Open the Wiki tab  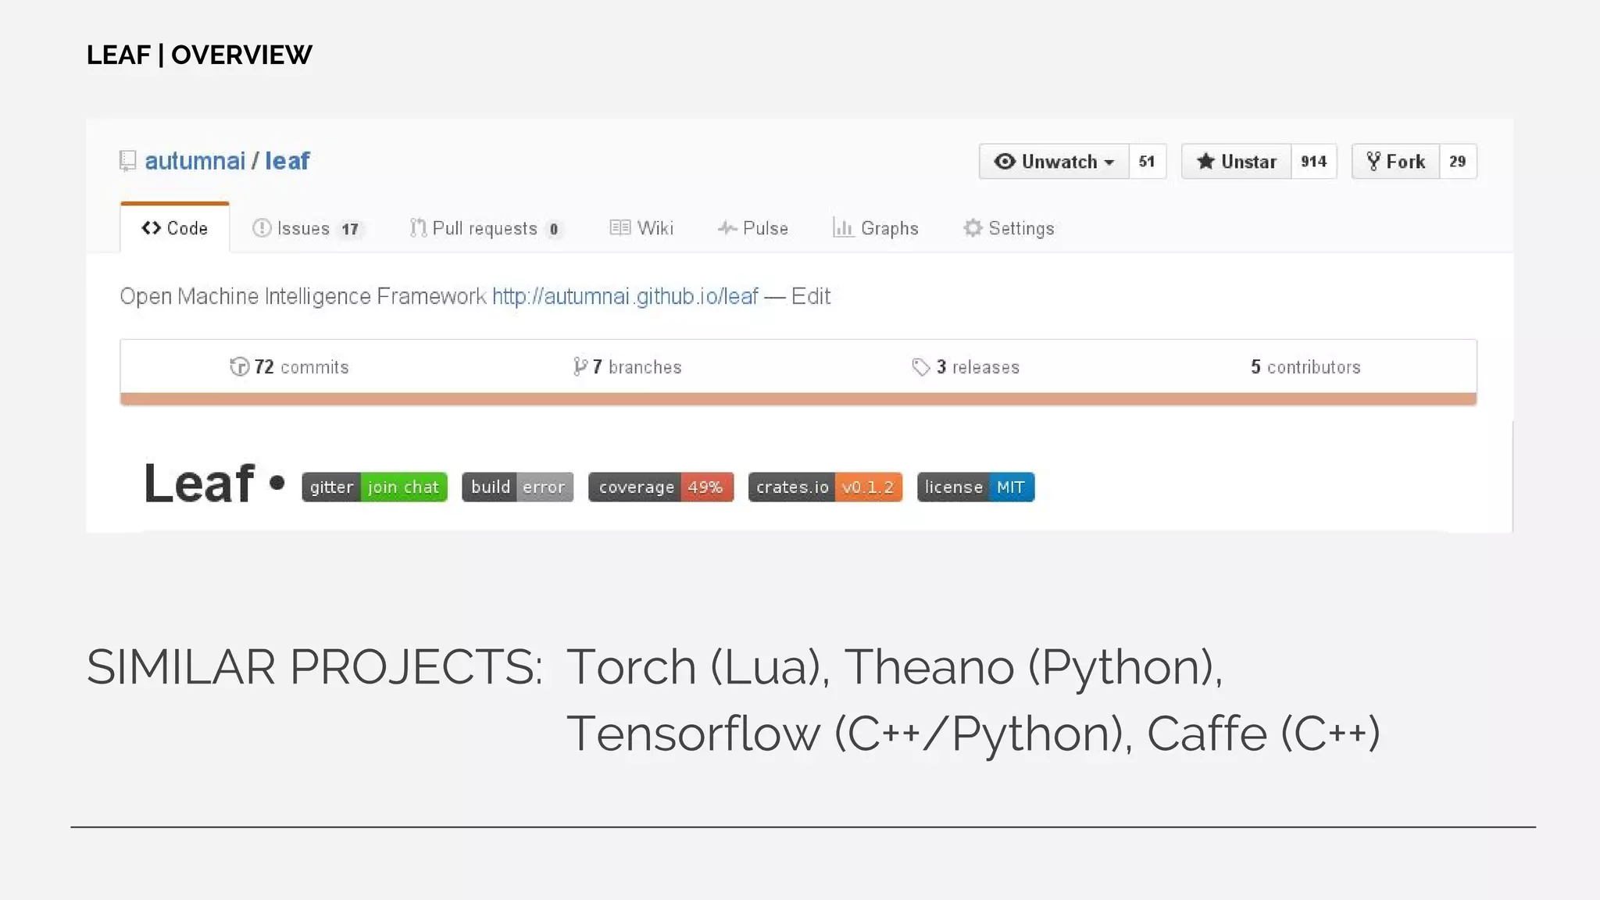click(641, 228)
